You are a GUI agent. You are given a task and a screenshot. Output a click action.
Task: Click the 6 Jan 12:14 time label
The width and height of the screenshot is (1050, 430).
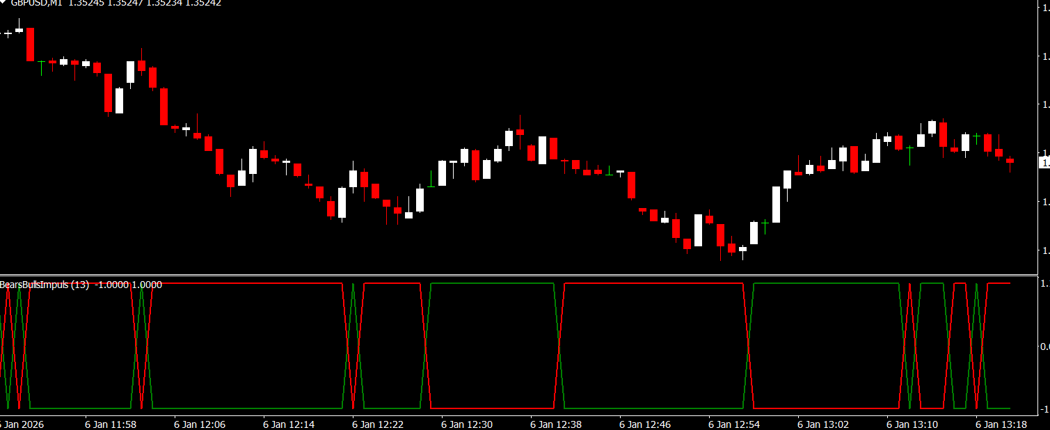(289, 424)
